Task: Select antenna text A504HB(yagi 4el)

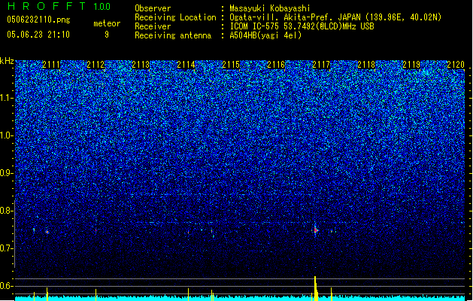Action: coord(265,35)
